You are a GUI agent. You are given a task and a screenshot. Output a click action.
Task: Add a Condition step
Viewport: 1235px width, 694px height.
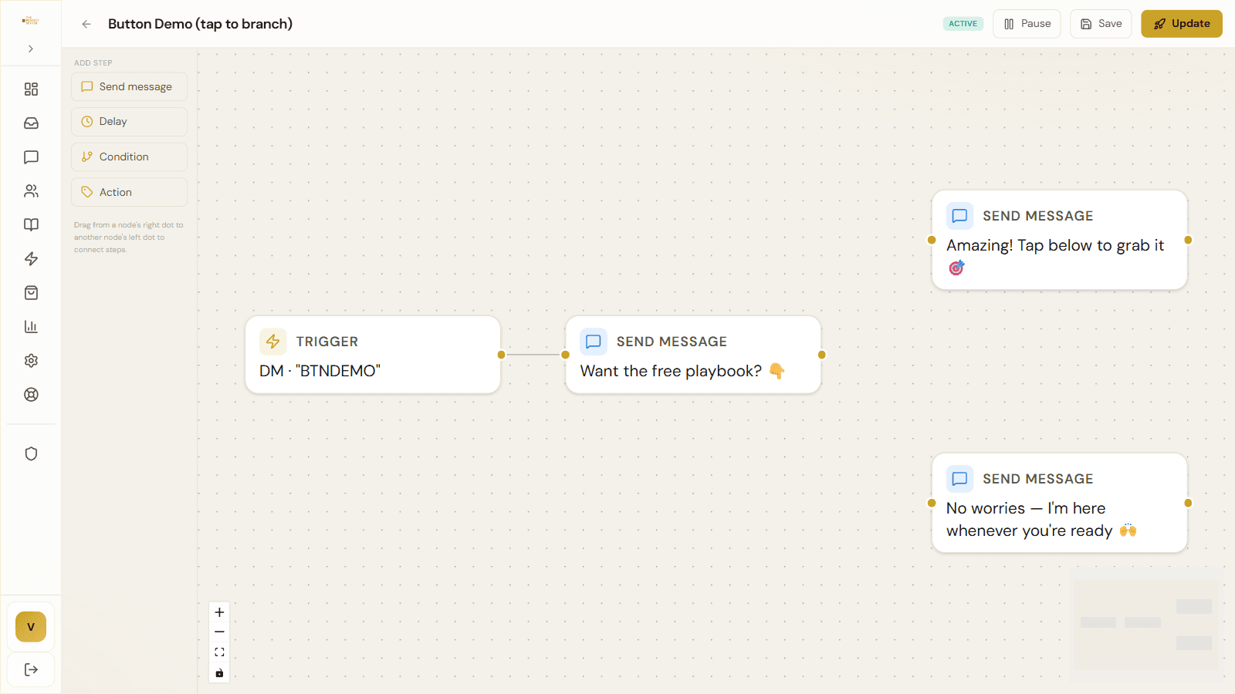coord(129,157)
